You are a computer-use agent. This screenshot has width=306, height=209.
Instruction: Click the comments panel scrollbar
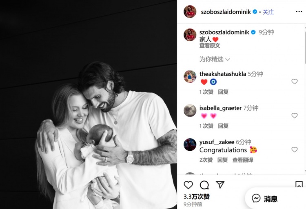point(305,46)
